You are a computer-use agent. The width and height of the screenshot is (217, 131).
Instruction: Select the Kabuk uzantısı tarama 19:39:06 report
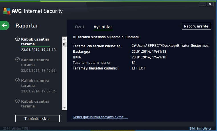(36, 86)
